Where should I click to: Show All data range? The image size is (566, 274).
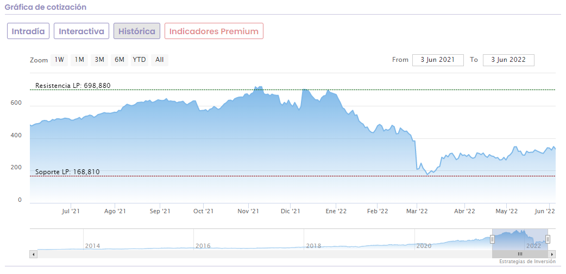pos(160,60)
